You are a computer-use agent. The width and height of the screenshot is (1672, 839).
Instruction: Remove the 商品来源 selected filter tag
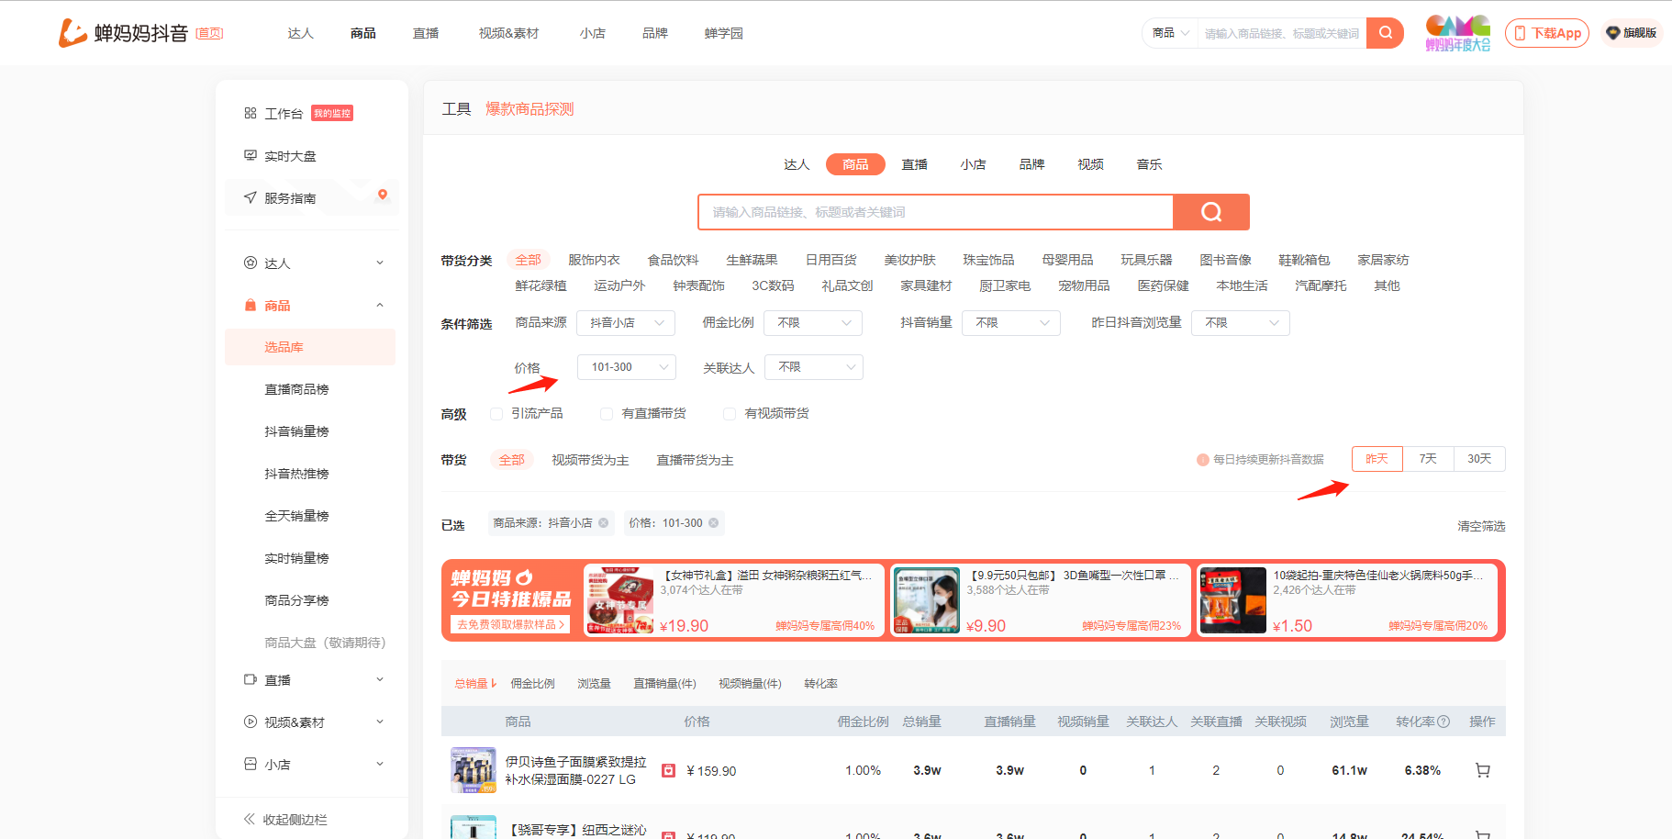pyautogui.click(x=604, y=523)
